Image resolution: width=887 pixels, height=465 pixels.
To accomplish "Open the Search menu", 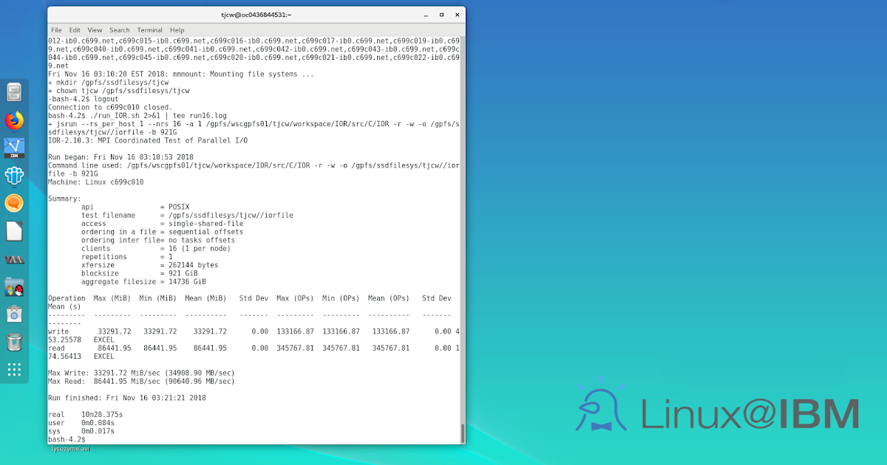I will pos(119,30).
